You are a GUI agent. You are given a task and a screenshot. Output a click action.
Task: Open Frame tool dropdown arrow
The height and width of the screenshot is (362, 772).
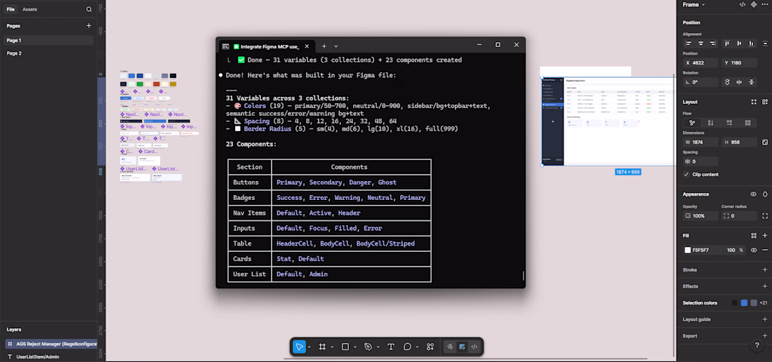(332, 347)
